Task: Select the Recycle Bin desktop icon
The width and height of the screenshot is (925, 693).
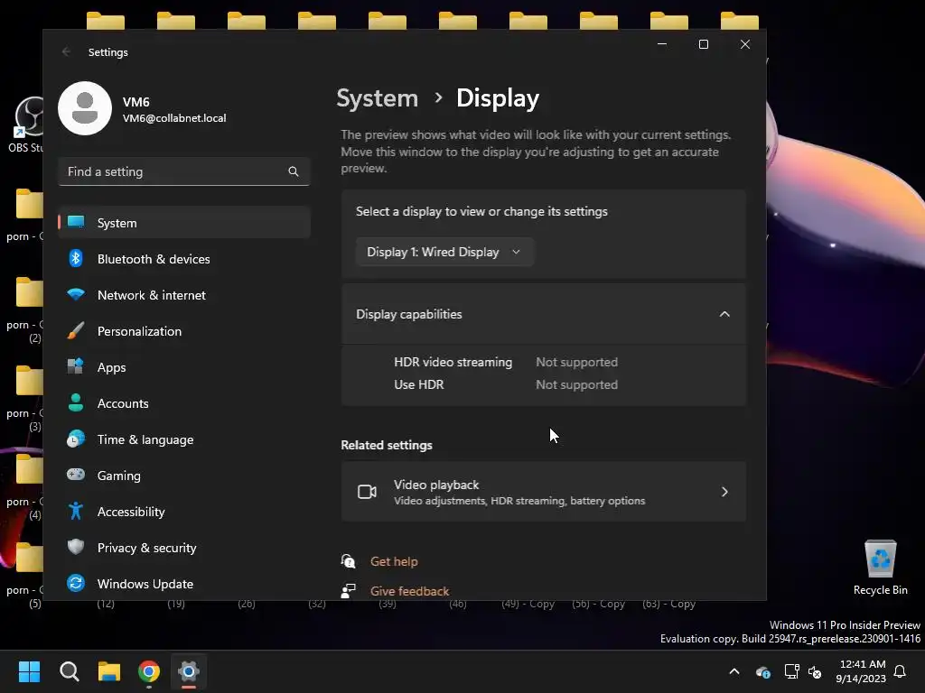Action: pyautogui.click(x=880, y=568)
